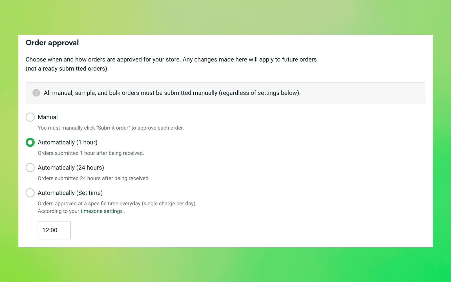Click the single charge per day description
451x282 pixels.
point(117,203)
